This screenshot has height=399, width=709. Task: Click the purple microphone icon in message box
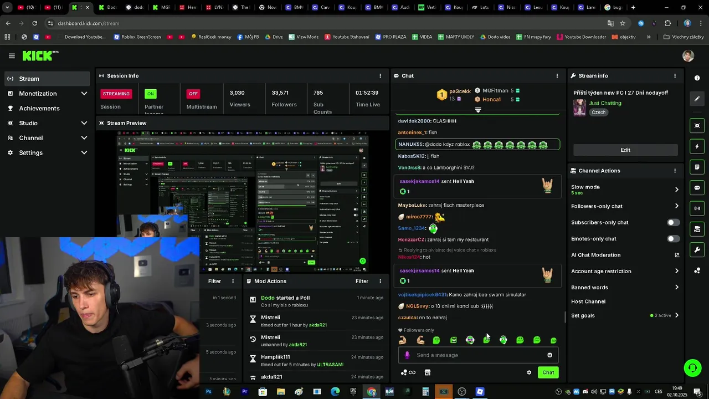[407, 355]
